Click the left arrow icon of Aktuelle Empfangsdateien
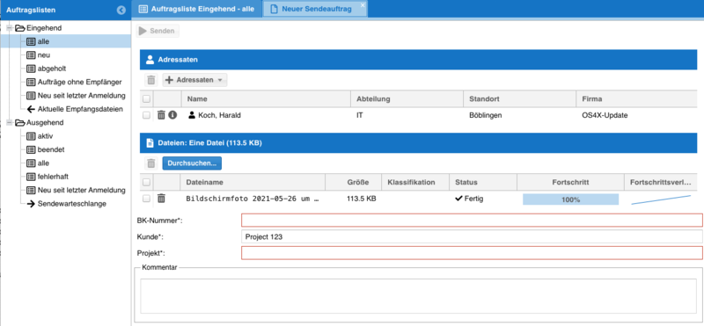The width and height of the screenshot is (704, 326). pos(31,109)
